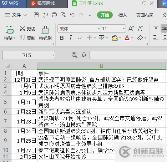Click the cell 日期 in A1
The height and width of the screenshot is (162, 167).
pyautogui.click(x=24, y=73)
